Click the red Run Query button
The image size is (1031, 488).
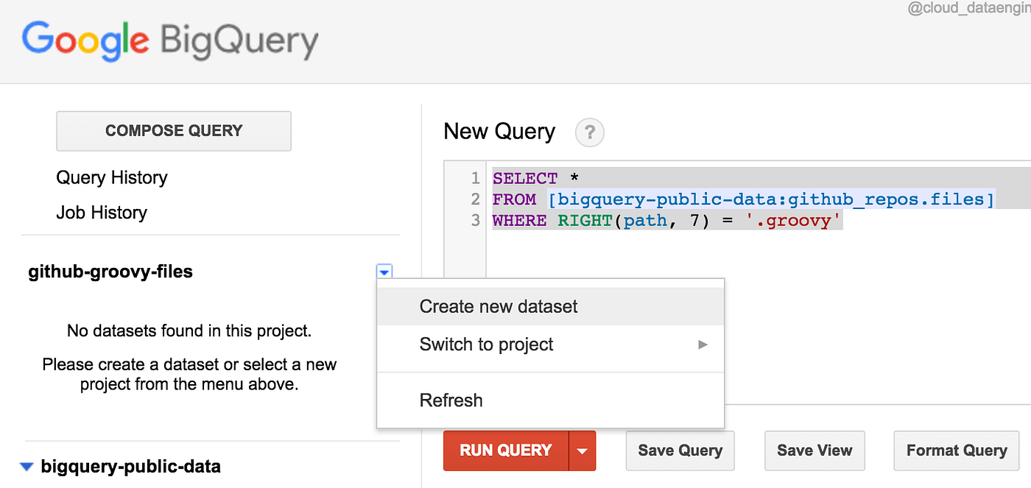[505, 450]
